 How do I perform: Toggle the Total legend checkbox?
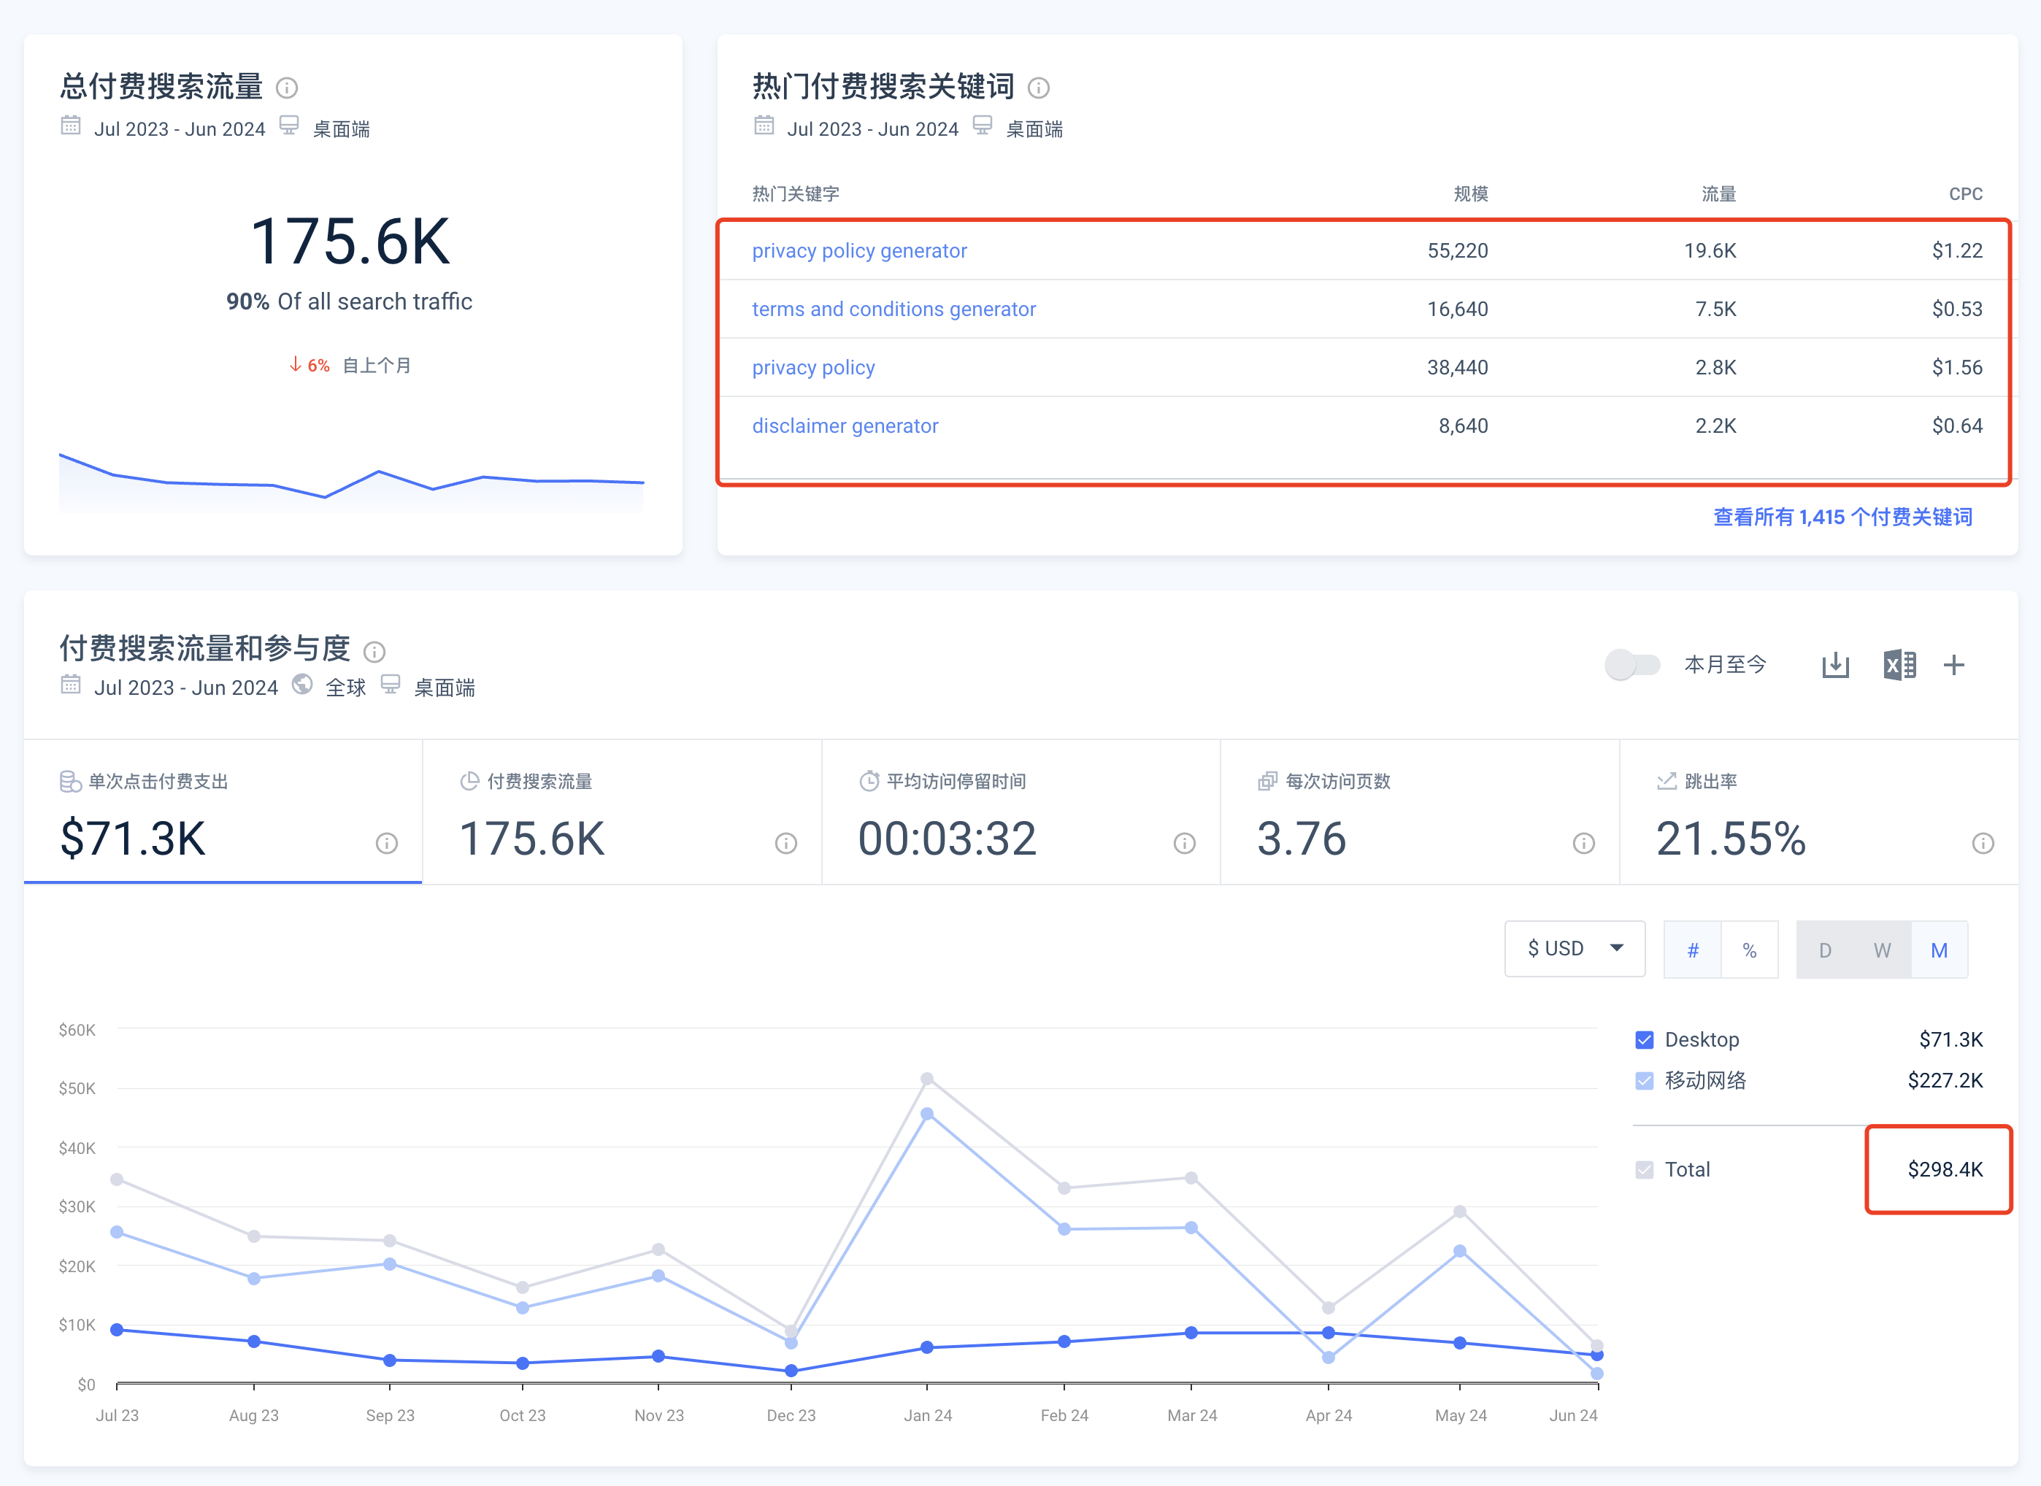pyautogui.click(x=1644, y=1169)
